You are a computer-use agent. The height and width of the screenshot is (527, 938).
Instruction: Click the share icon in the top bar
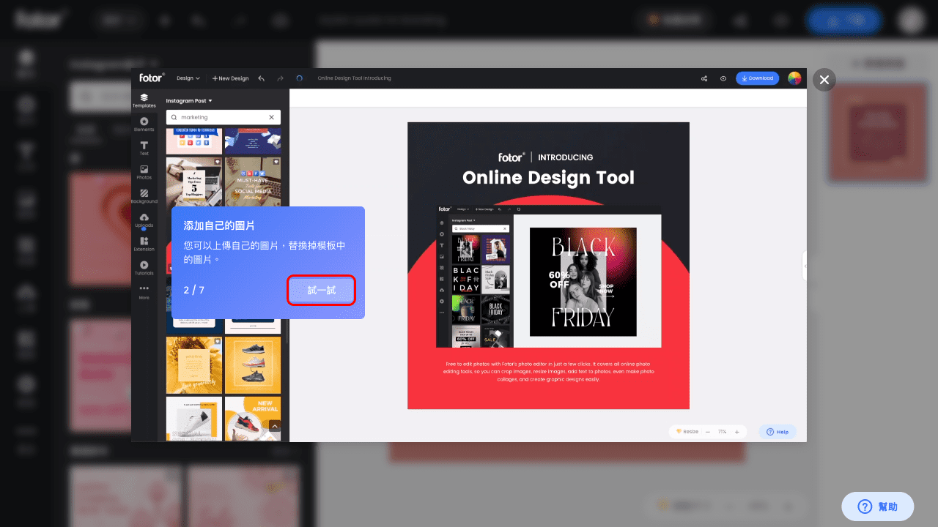point(704,78)
